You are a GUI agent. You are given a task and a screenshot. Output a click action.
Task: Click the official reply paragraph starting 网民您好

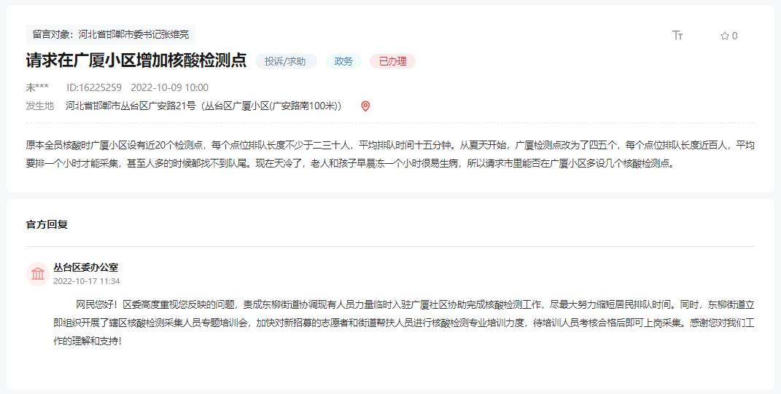click(404, 323)
